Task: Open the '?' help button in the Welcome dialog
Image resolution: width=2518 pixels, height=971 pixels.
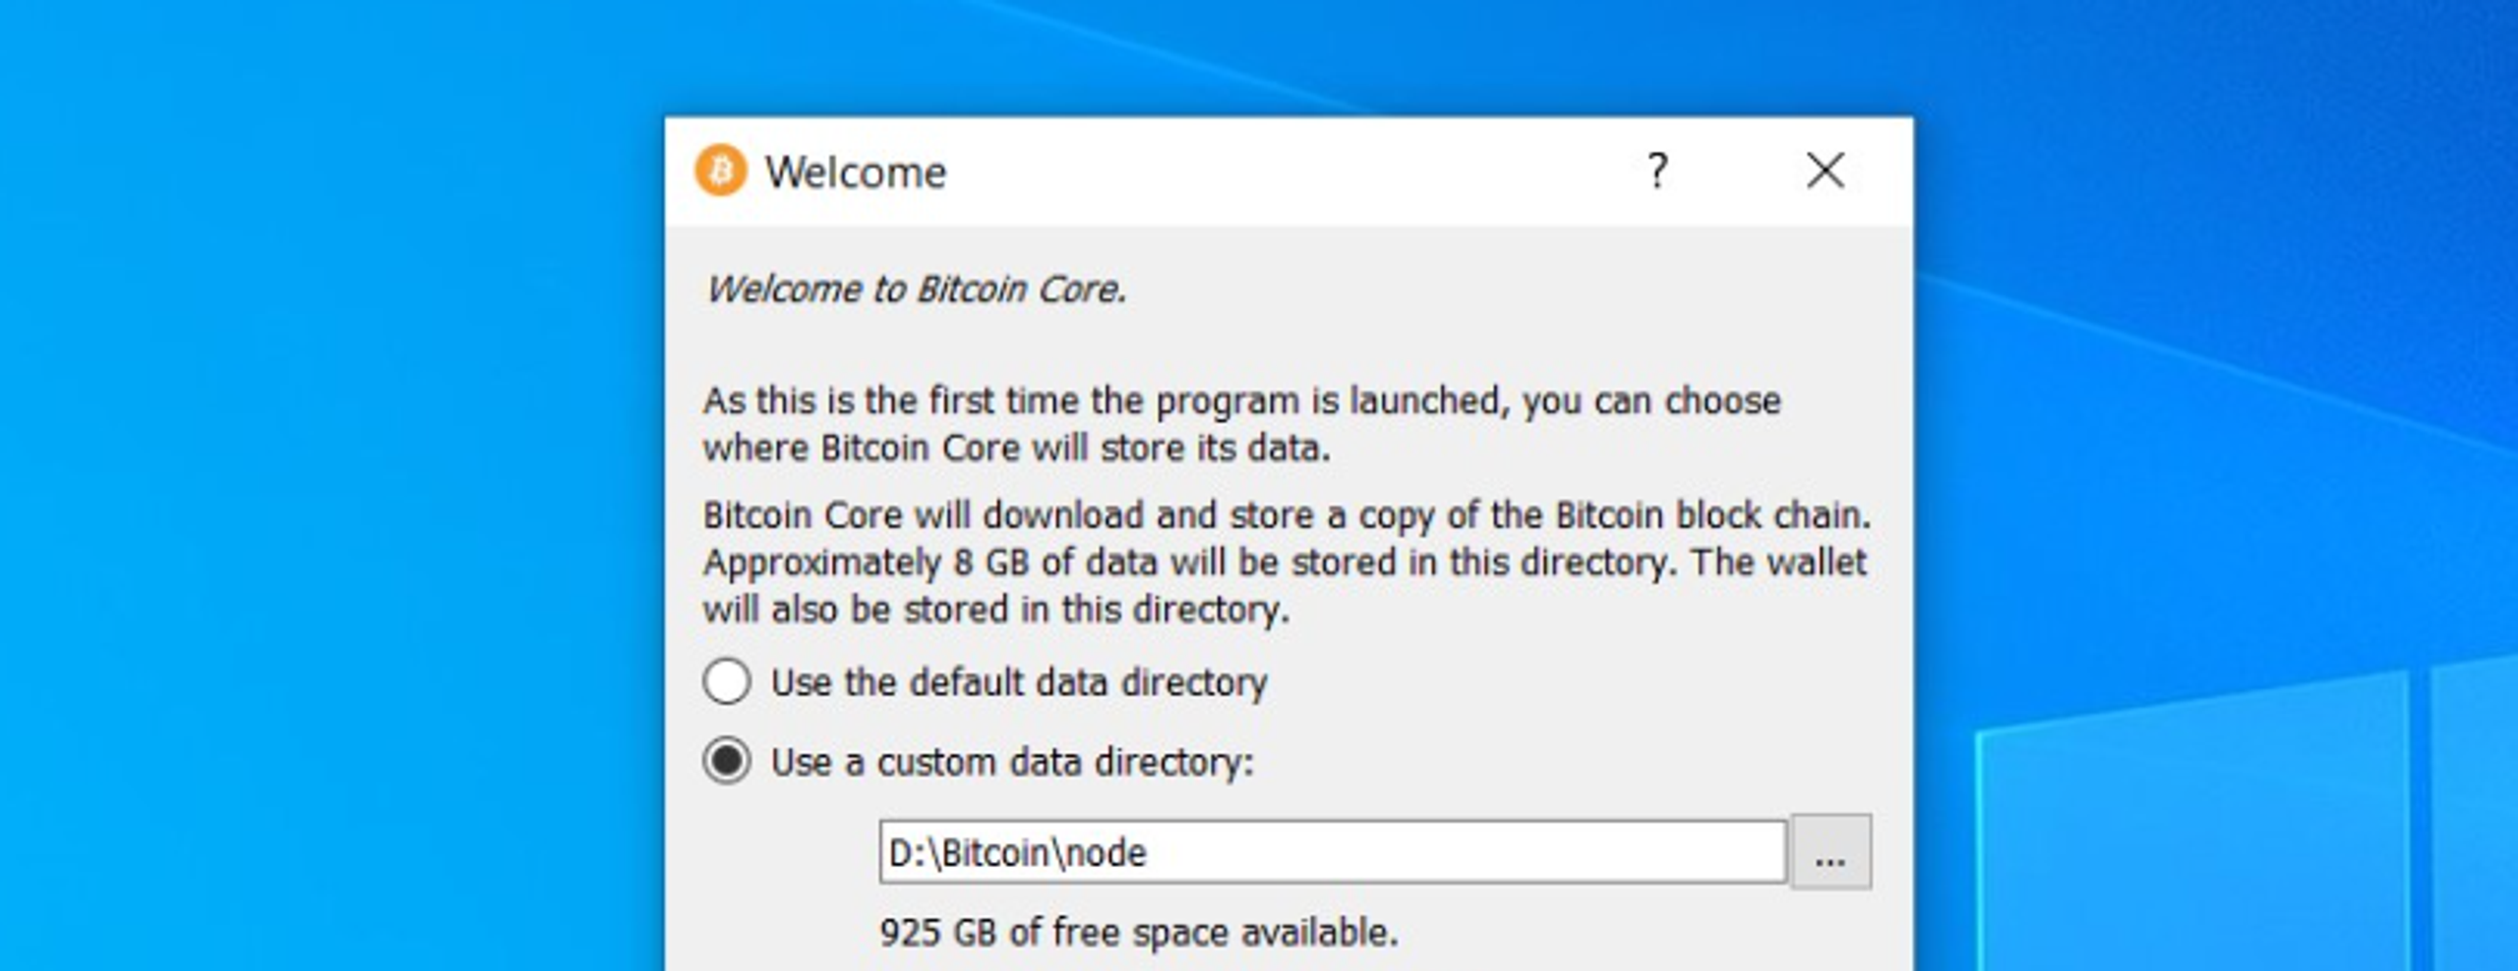Action: coord(1657,171)
